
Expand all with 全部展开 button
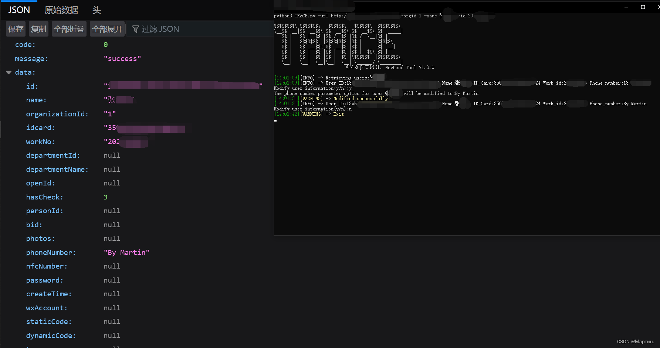pyautogui.click(x=107, y=29)
